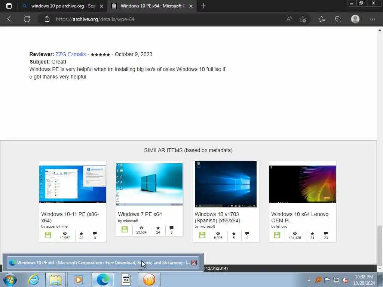Close the windows 10 pe search tab
This screenshot has height=287, width=383.
[102, 6]
